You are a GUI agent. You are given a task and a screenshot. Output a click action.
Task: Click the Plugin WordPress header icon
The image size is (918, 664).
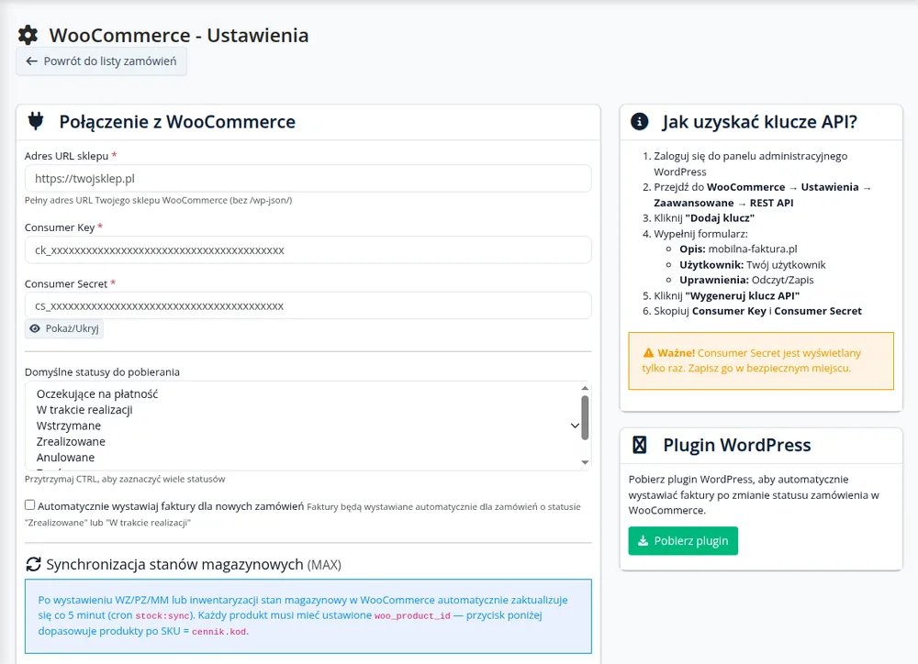point(639,445)
